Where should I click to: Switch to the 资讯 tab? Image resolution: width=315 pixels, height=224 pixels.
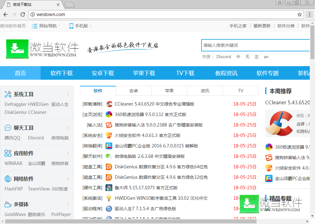coord(205,91)
